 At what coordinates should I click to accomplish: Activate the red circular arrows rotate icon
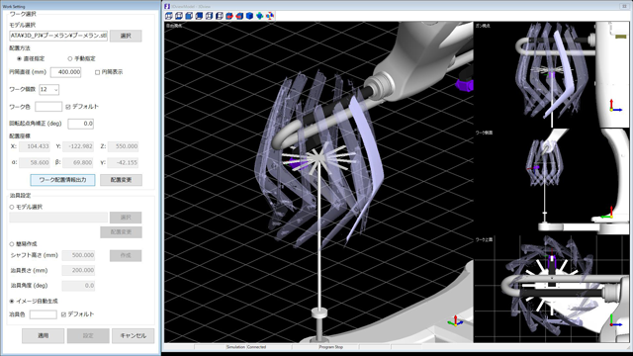[270, 16]
